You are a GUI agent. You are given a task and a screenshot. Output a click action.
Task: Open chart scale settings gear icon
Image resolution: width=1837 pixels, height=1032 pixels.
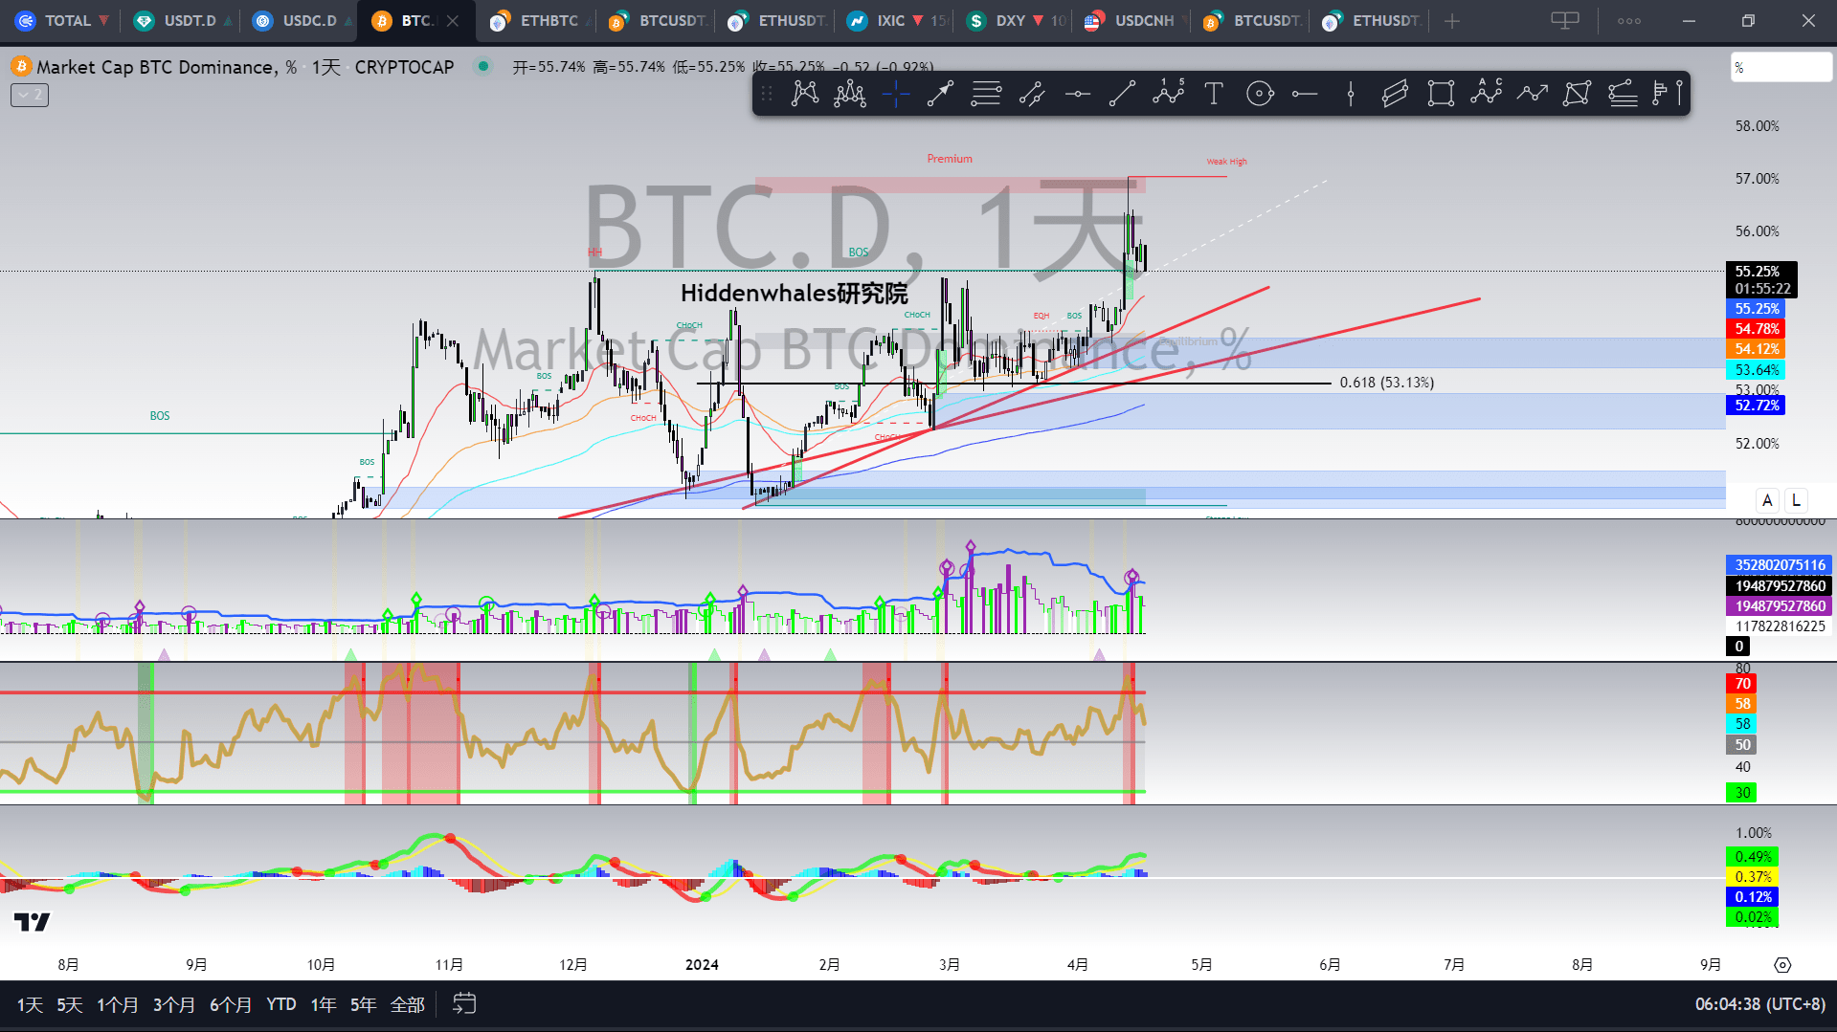point(1782,965)
